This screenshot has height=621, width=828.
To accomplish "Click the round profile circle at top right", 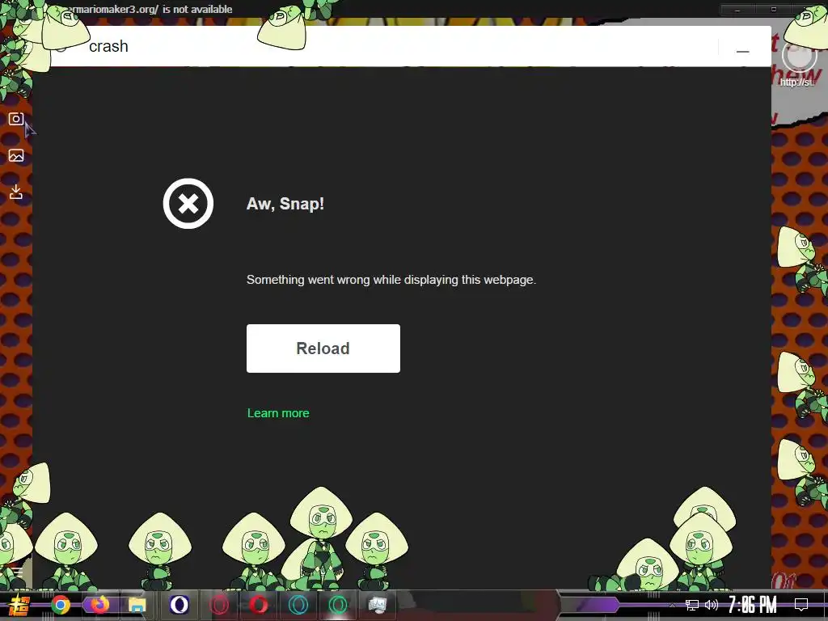I will 799,56.
